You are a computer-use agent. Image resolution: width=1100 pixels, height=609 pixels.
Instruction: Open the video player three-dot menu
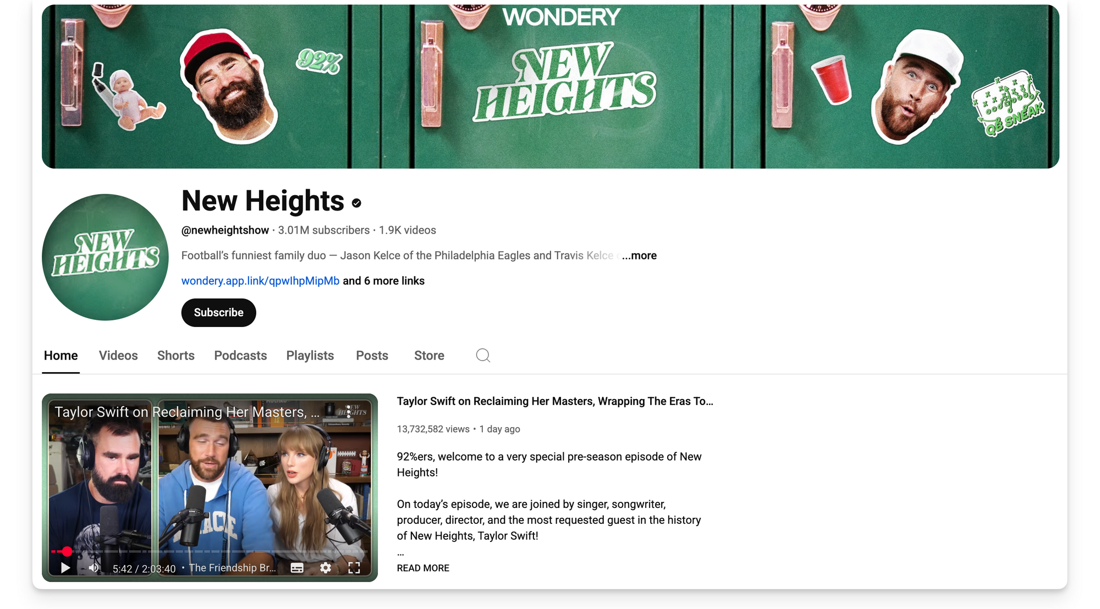point(349,412)
